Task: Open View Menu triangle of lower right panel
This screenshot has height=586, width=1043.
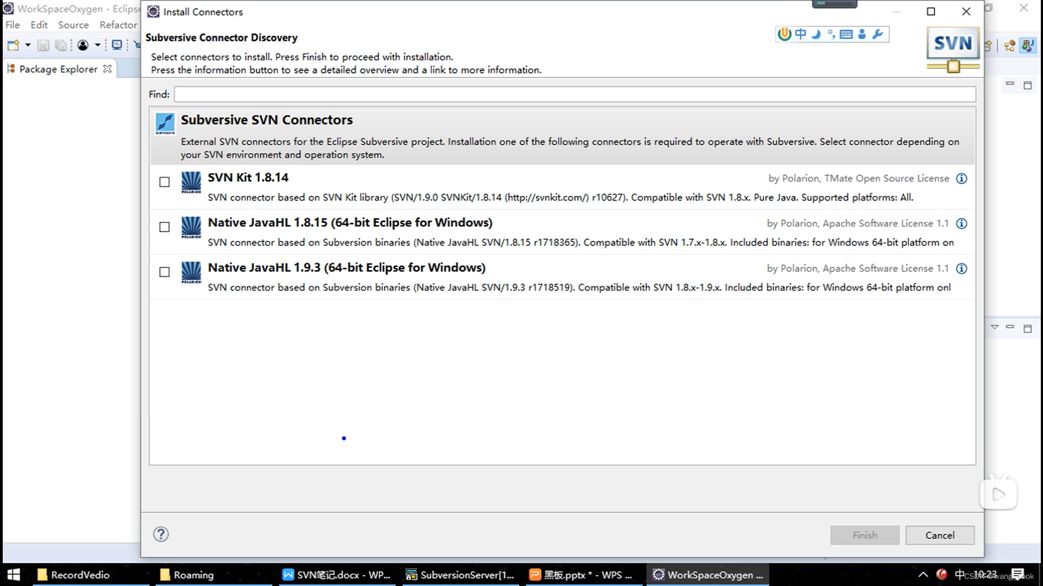Action: coord(995,327)
